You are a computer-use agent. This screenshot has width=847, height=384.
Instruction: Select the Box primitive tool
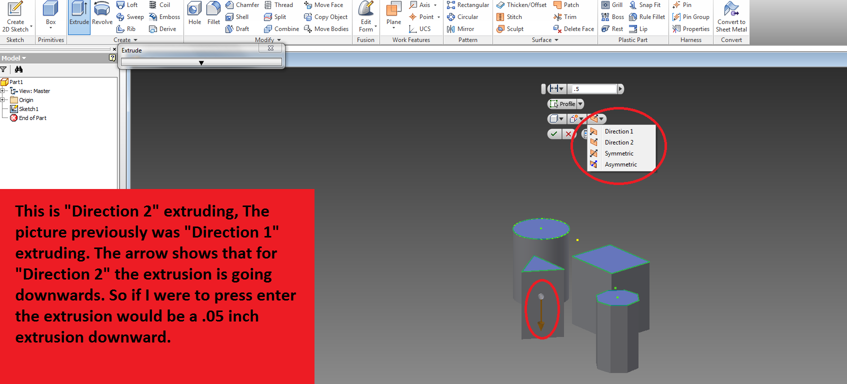[50, 14]
